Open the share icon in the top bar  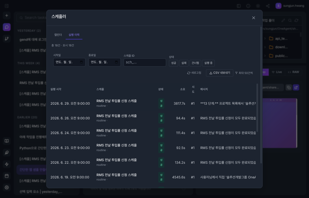[268, 6]
